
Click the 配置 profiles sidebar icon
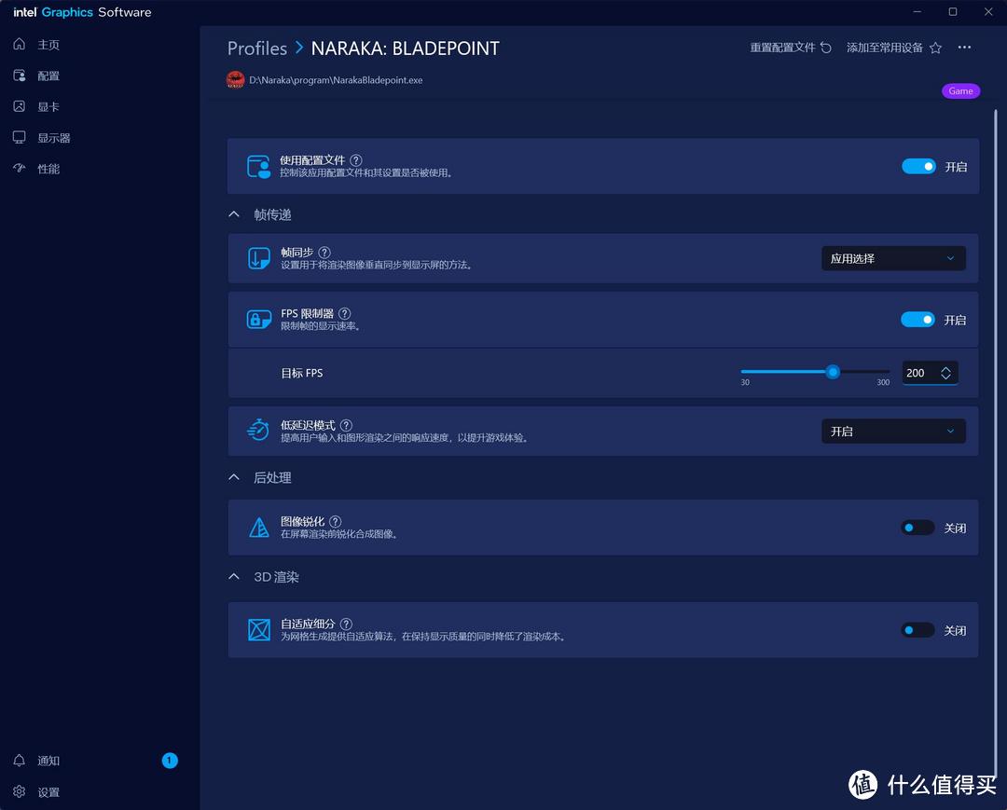(20, 76)
